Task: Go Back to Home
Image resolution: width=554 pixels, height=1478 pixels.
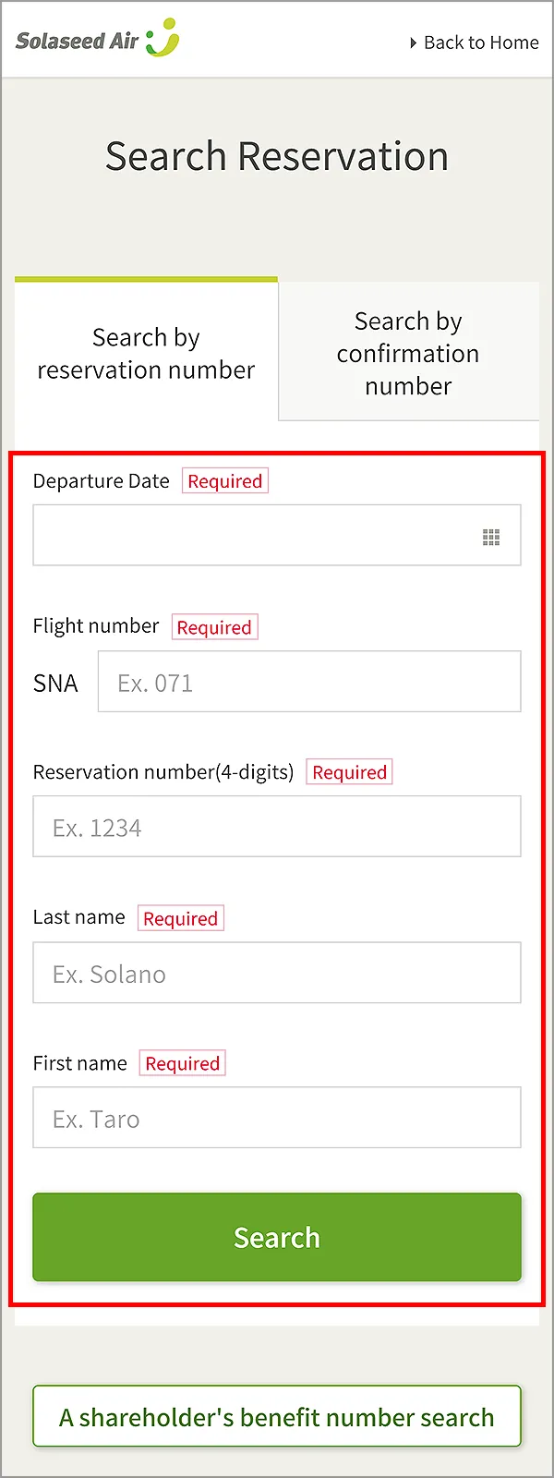Action: [x=480, y=42]
